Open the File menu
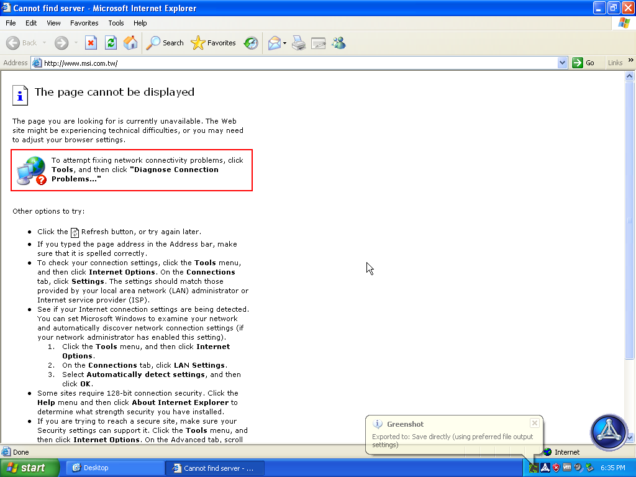636x477 pixels. [11, 23]
